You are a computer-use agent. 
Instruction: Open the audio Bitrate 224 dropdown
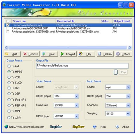point(128,96)
